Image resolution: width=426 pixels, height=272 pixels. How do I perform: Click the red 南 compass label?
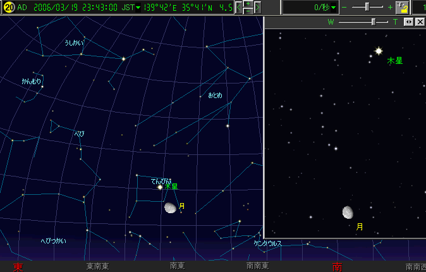coord(337,267)
